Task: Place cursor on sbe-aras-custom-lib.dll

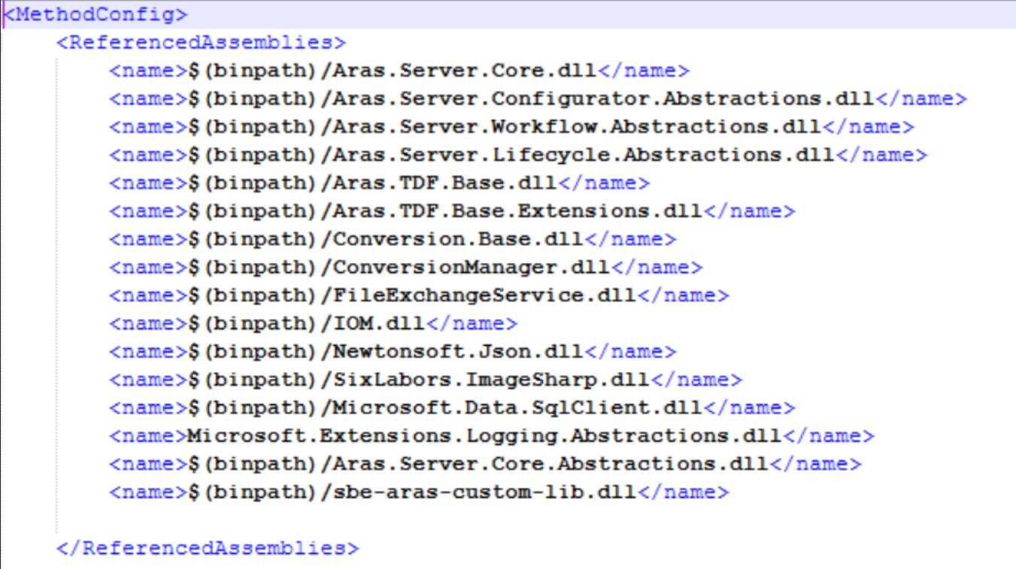Action: (484, 492)
